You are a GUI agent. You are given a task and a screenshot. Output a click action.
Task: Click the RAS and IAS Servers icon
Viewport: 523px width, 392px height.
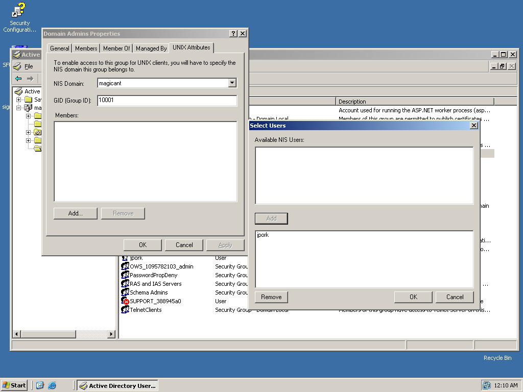coord(125,284)
